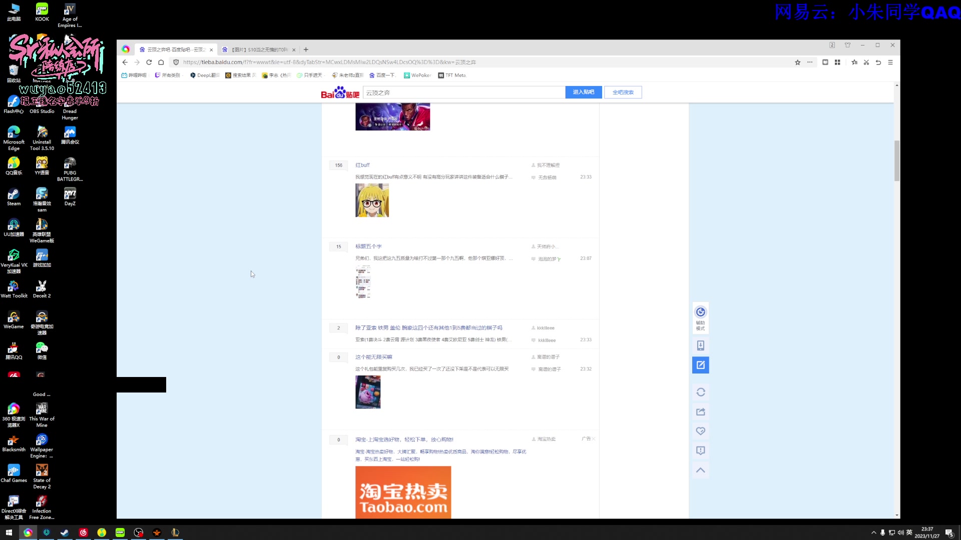
Task: Click the browser address bar URL
Action: coord(329,62)
